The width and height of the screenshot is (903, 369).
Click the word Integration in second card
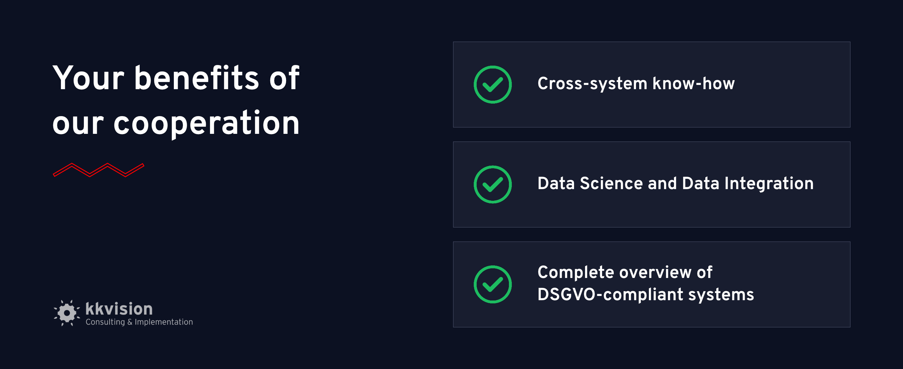(x=769, y=184)
